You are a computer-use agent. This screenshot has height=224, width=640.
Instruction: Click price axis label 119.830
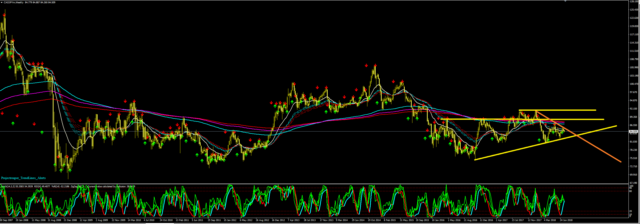tap(634, 26)
